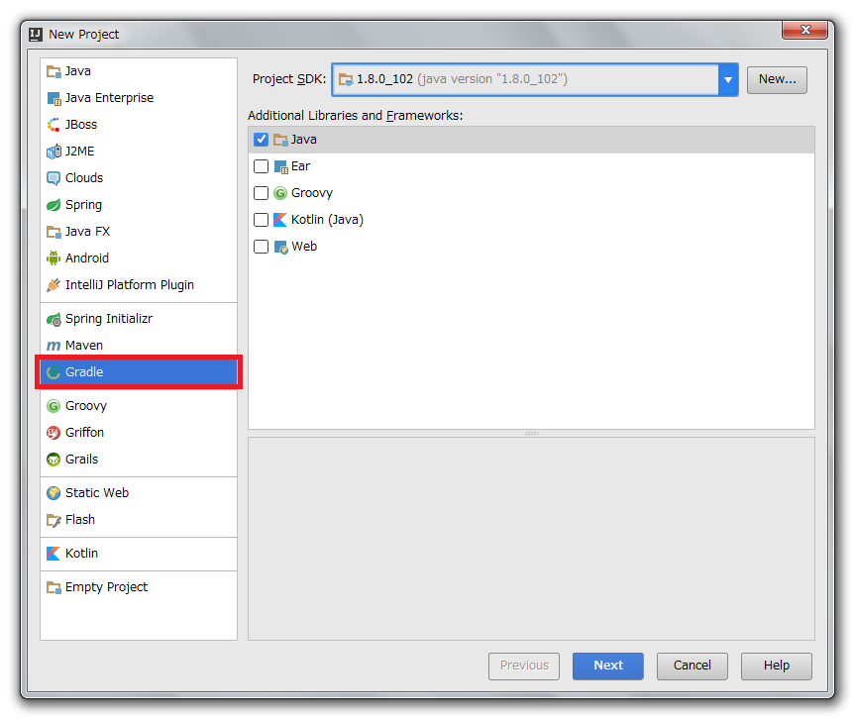The width and height of the screenshot is (855, 719).
Task: Select the Griffon icon
Action: coord(53,433)
